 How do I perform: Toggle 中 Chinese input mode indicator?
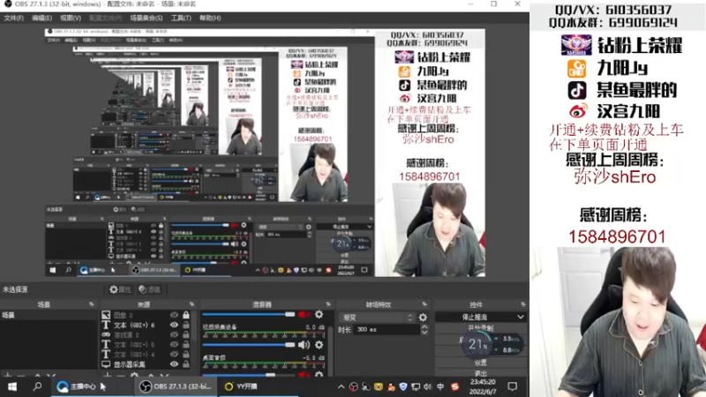[x=439, y=386]
